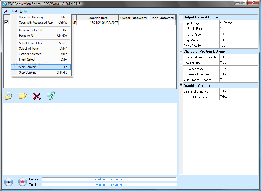Click the Owner Password column header
This screenshot has width=261, height=191.
pos(133,18)
